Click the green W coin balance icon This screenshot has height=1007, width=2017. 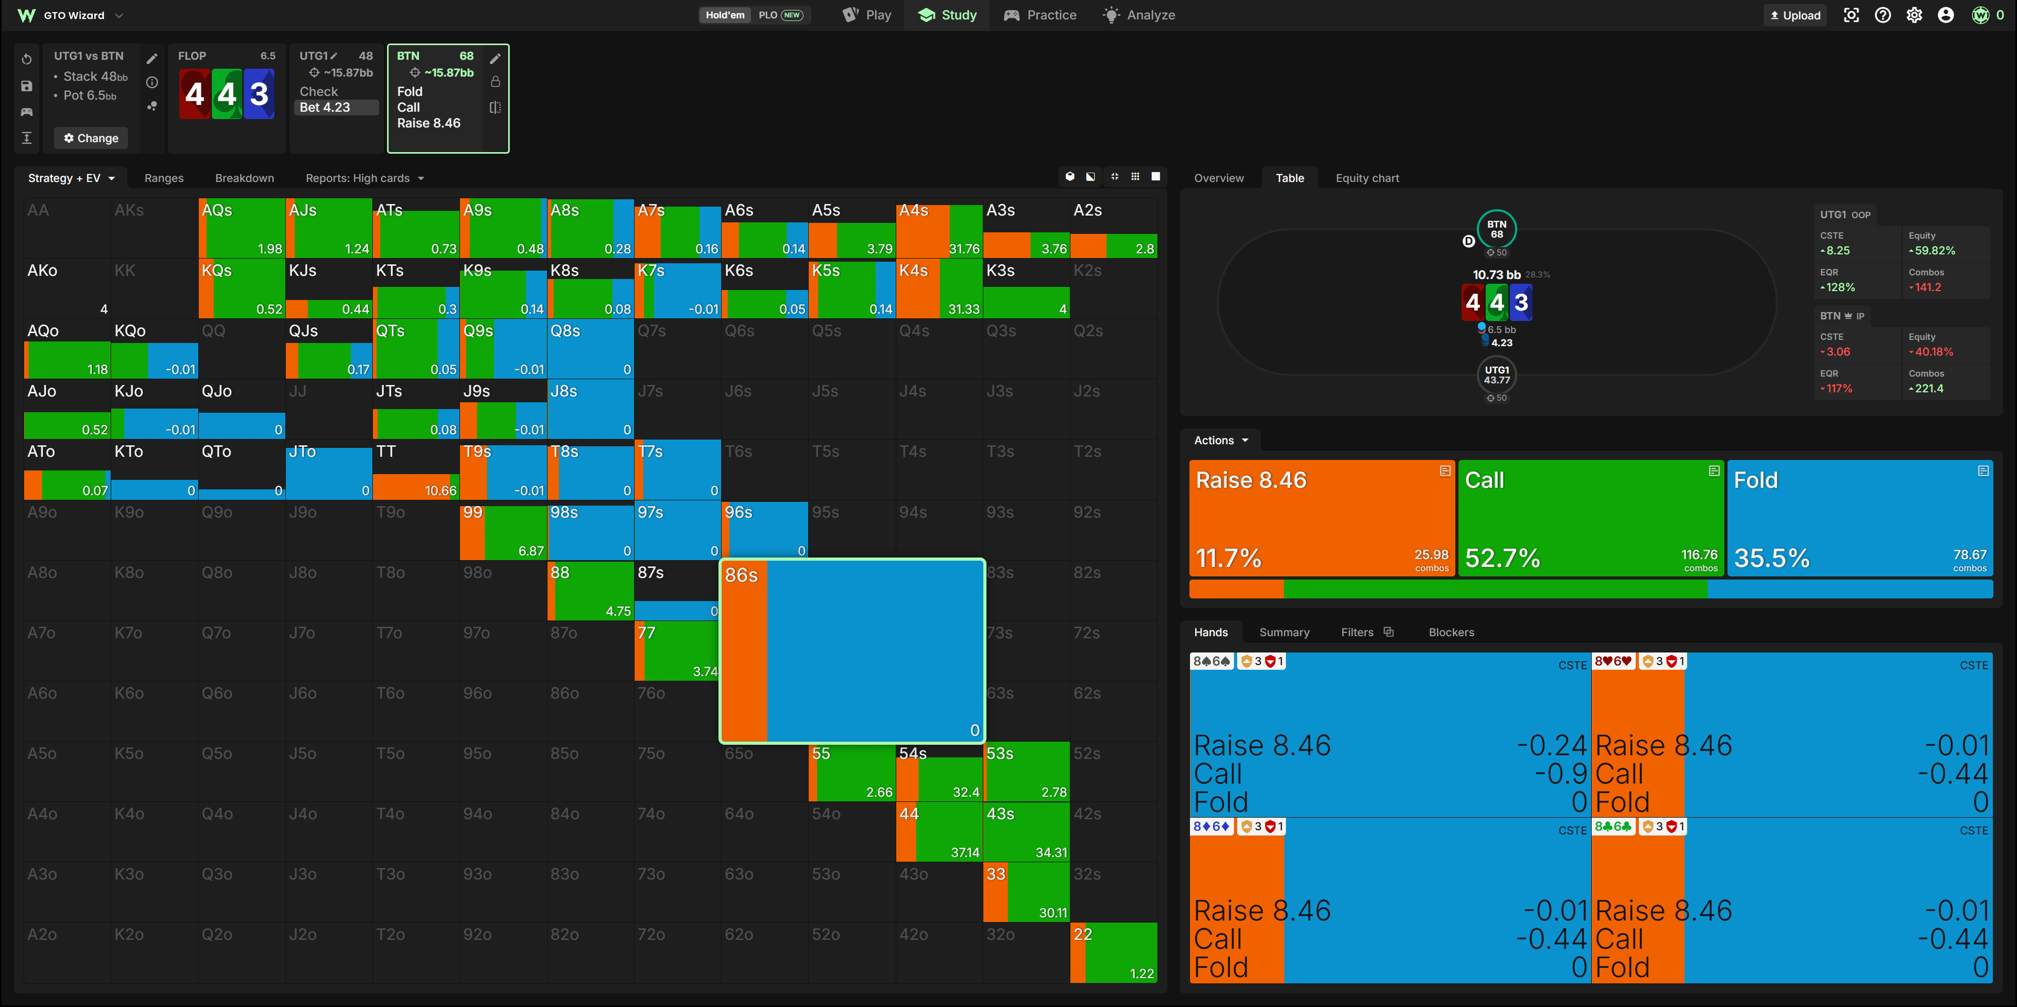[x=1980, y=15]
